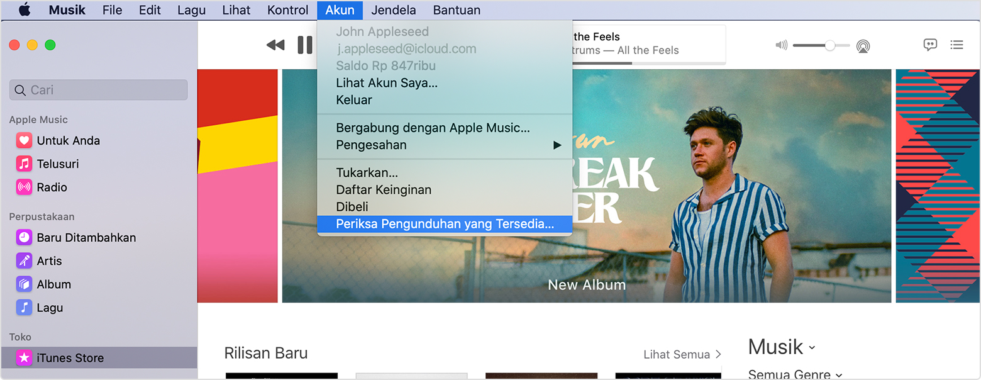This screenshot has height=380, width=981.
Task: Click the Cari search field
Action: pyautogui.click(x=99, y=90)
